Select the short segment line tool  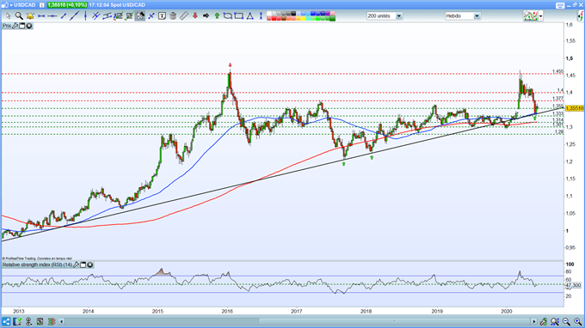tap(64, 16)
